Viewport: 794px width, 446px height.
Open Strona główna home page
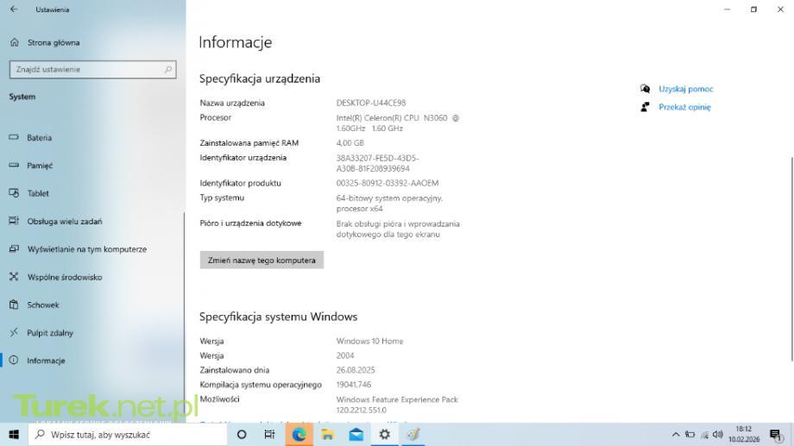[52, 42]
